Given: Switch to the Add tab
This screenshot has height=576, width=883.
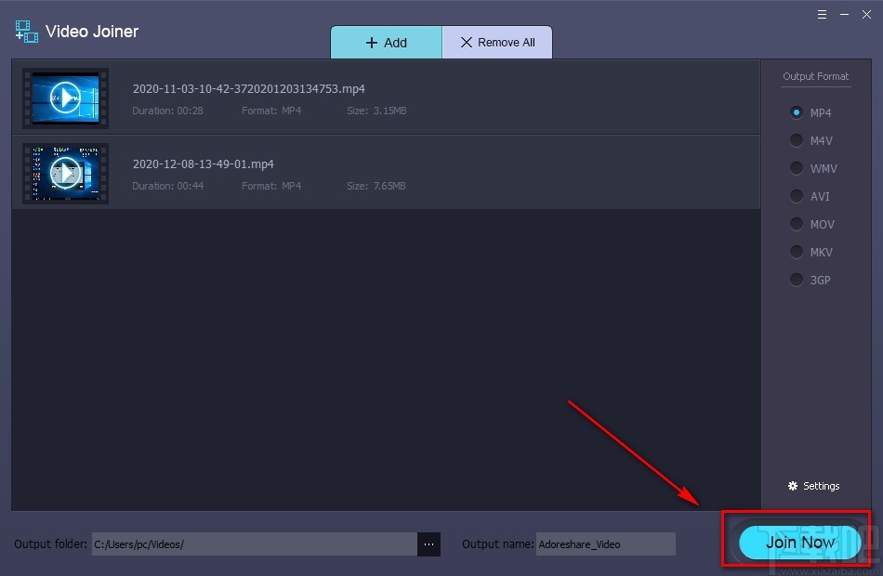Looking at the screenshot, I should pos(387,42).
